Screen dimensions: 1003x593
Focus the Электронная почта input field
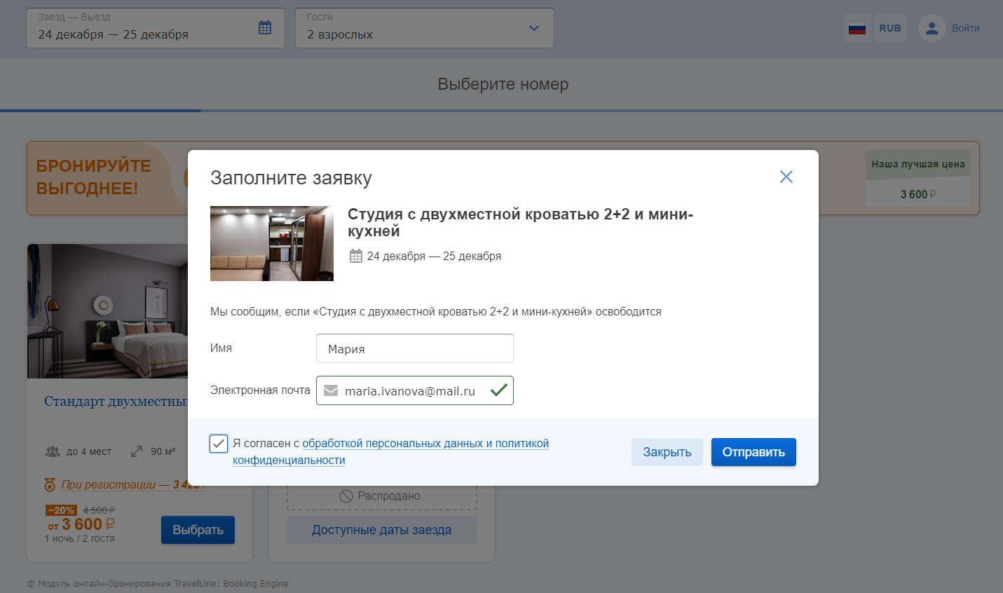[x=415, y=390]
